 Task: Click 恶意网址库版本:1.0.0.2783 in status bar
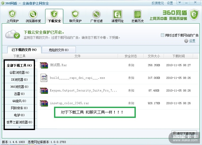pos(47,142)
